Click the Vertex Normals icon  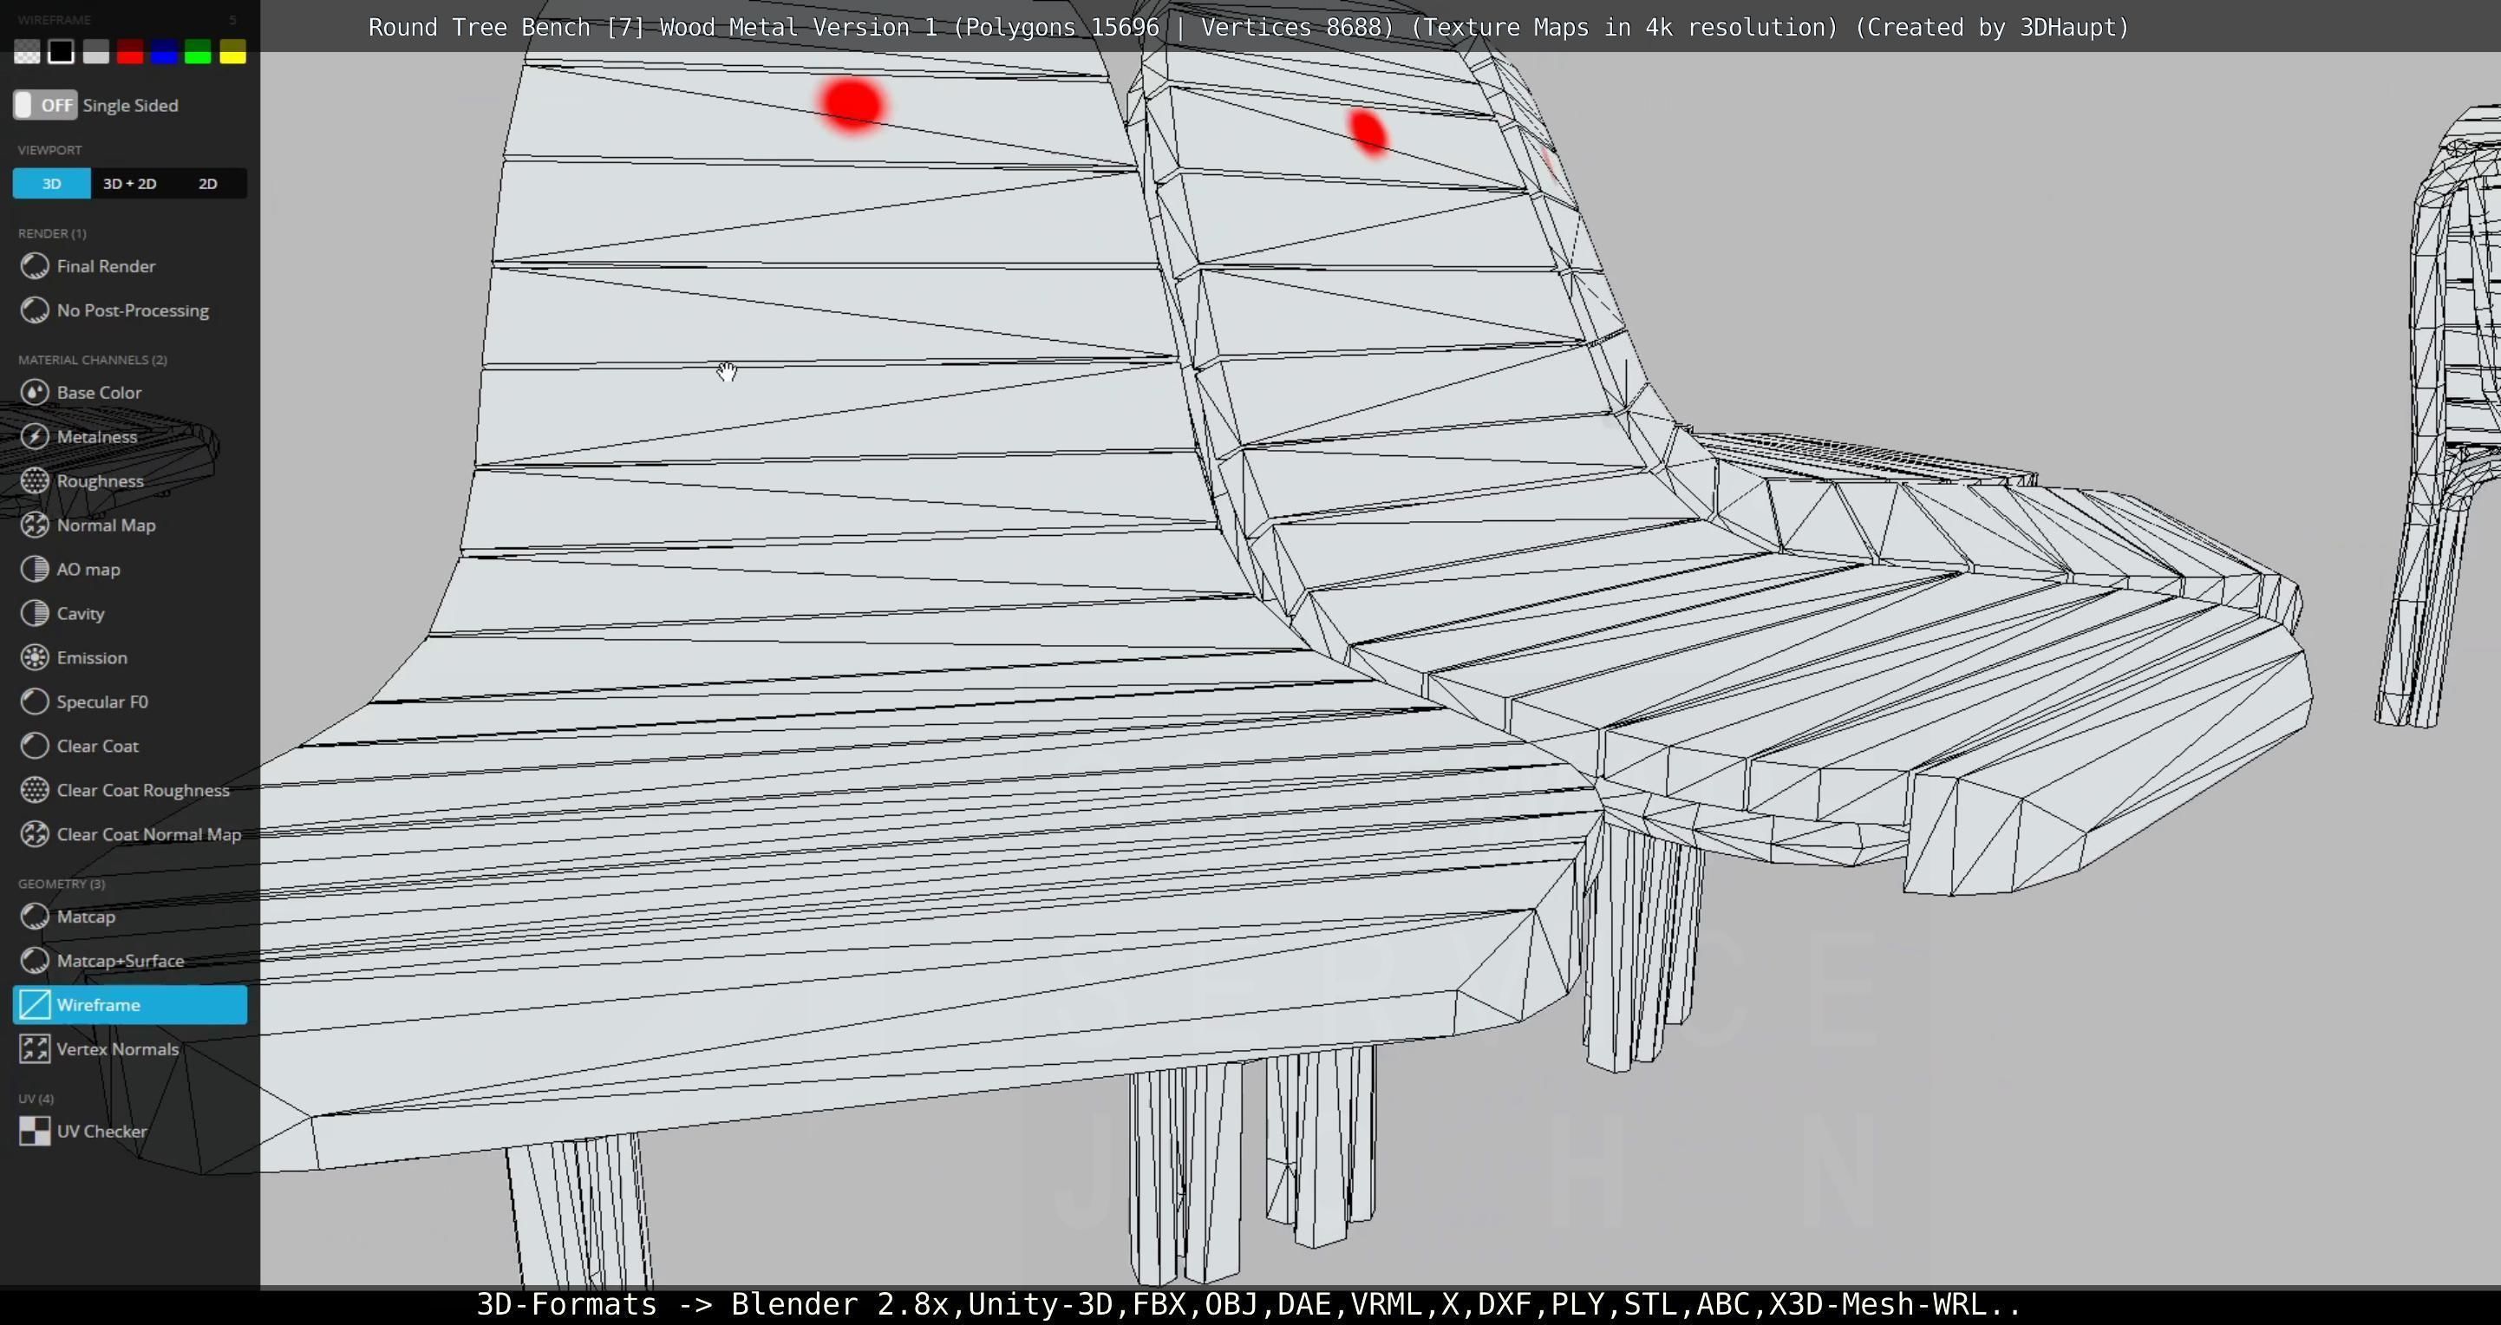click(35, 1048)
